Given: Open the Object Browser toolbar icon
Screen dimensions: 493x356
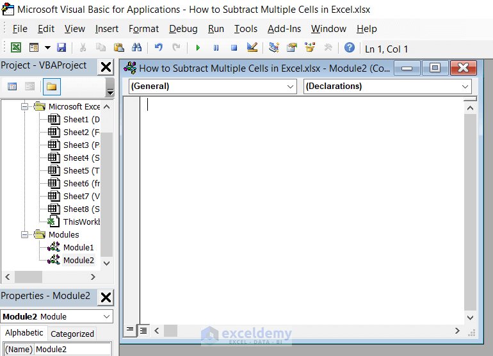Looking at the screenshot, I should [x=310, y=48].
